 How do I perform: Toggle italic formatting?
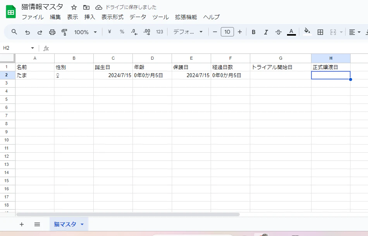pos(266,32)
